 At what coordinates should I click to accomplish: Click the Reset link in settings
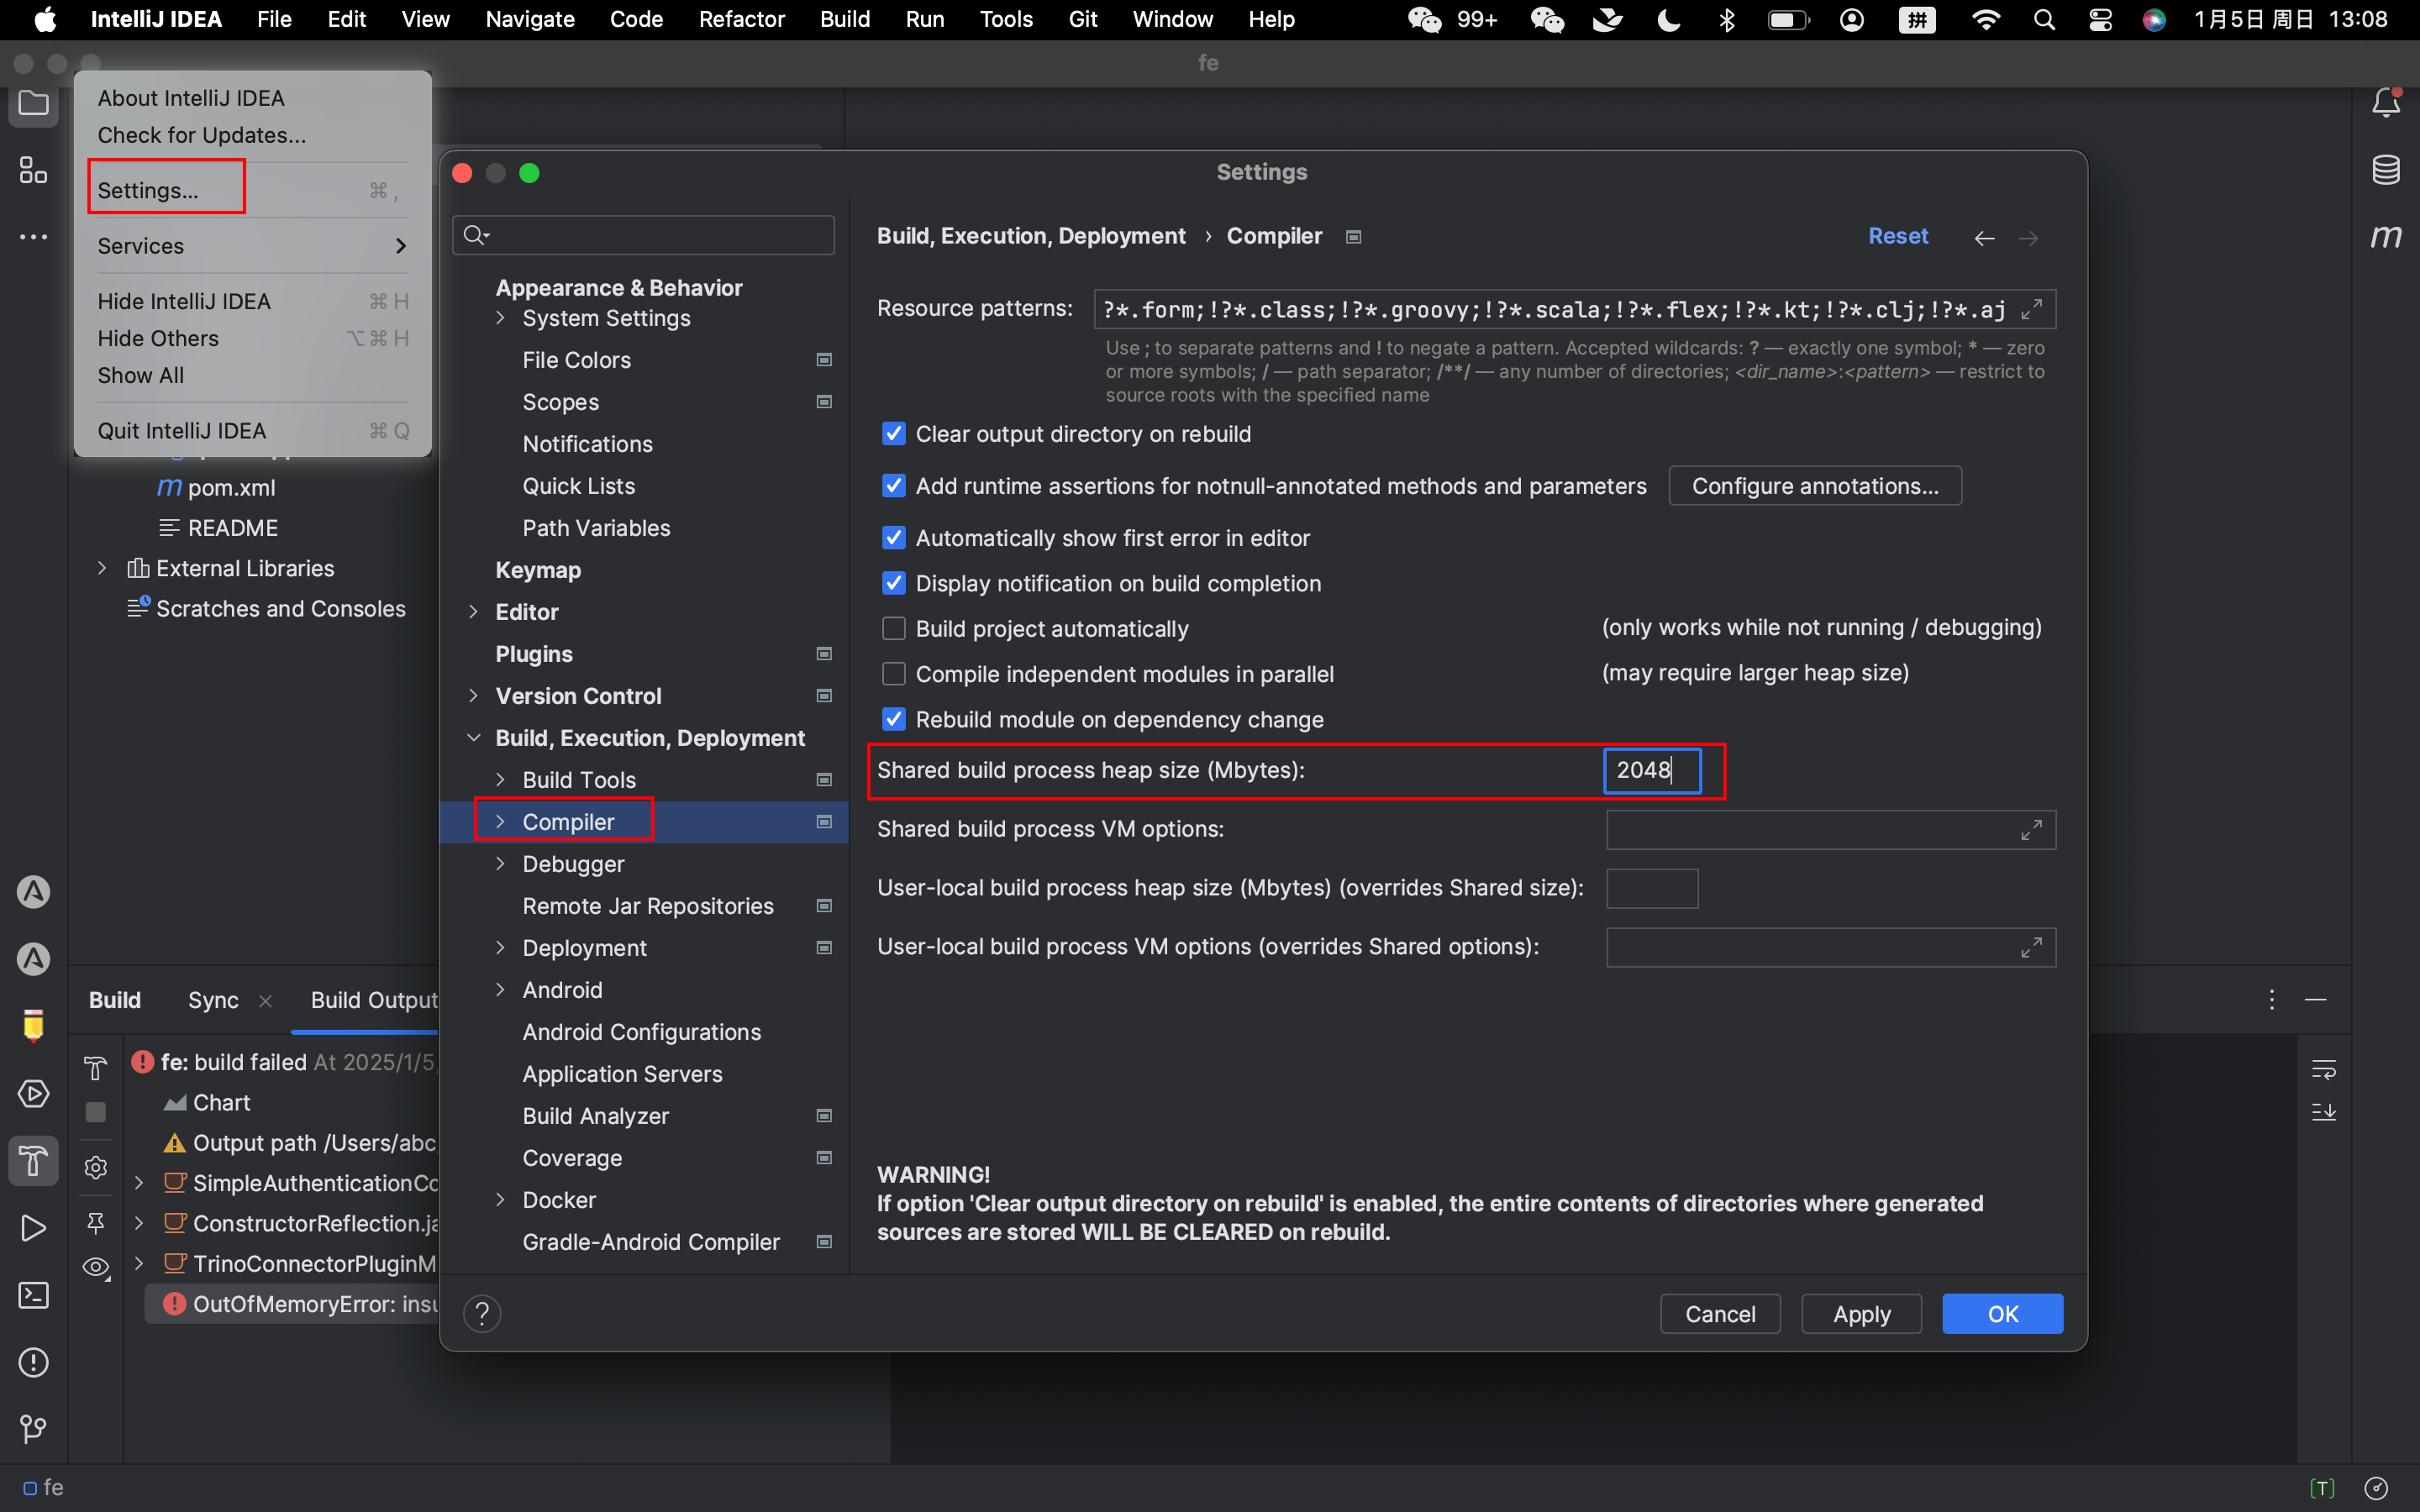[1897, 236]
